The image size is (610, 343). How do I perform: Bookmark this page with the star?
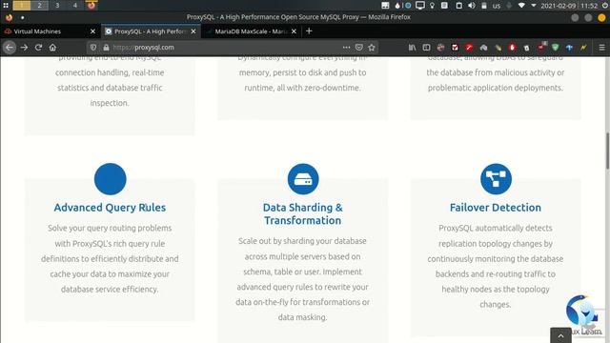[372, 48]
